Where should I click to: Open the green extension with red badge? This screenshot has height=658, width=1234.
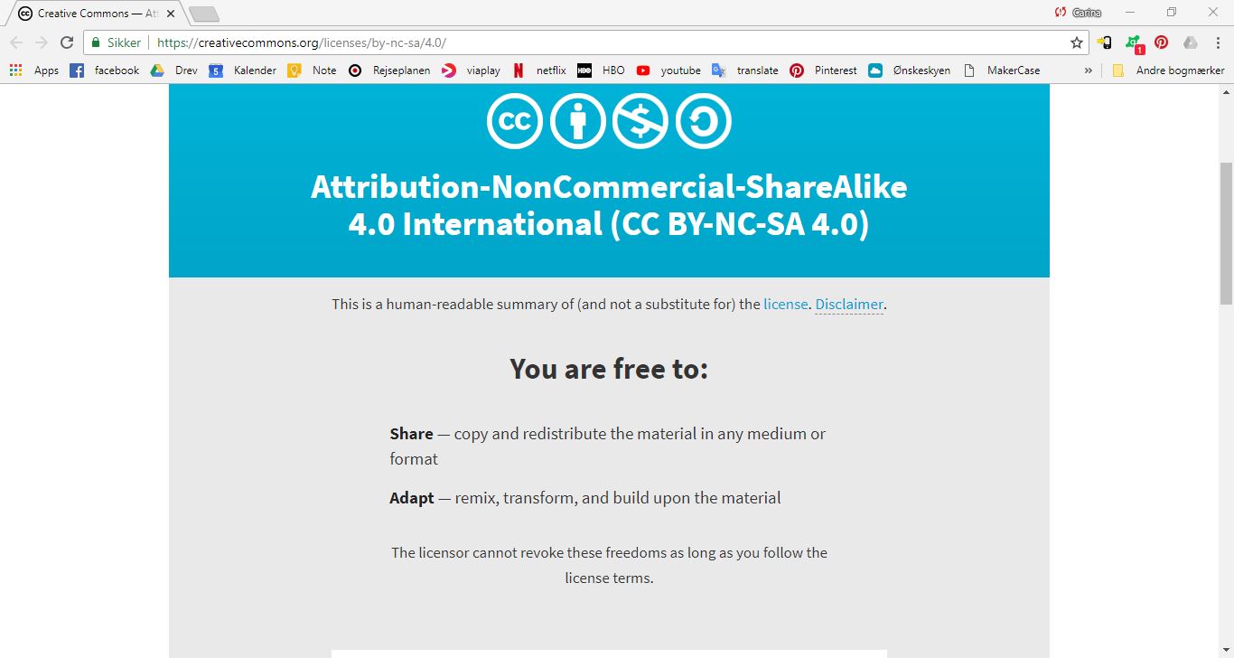click(x=1134, y=43)
